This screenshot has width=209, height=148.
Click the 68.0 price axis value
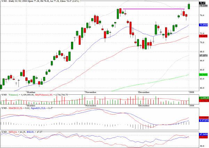(202, 52)
